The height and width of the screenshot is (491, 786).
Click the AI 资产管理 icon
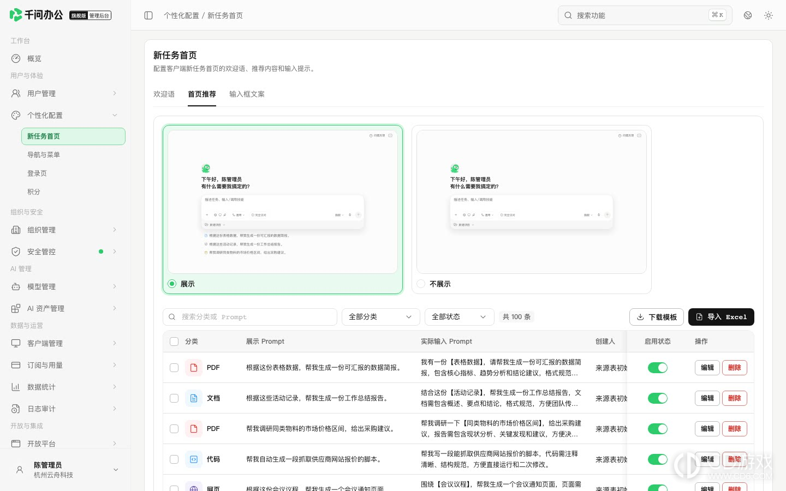pos(16,308)
